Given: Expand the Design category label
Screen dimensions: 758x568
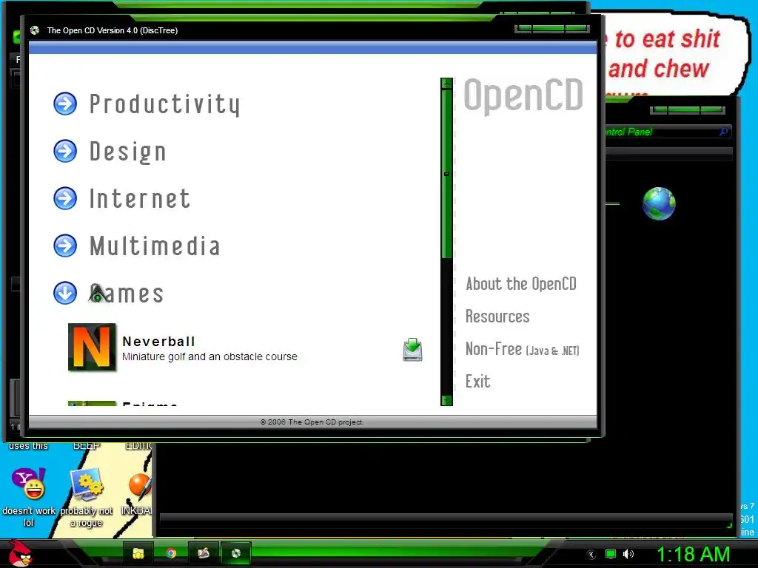Looking at the screenshot, I should [127, 151].
